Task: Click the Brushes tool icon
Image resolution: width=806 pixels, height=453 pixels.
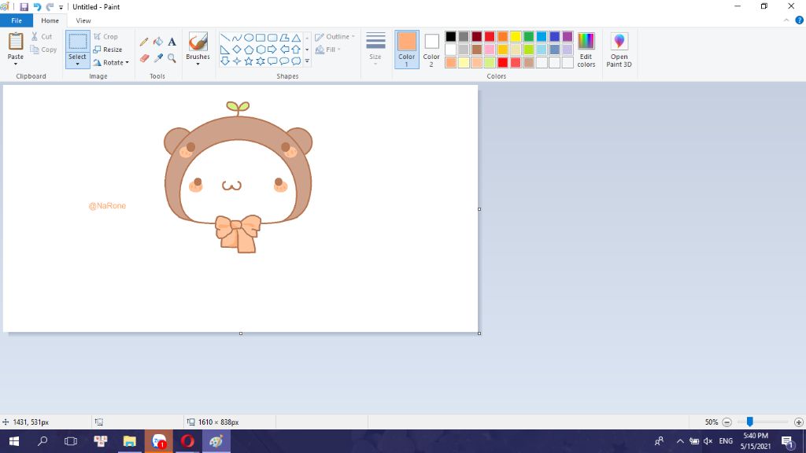Action: (x=198, y=42)
